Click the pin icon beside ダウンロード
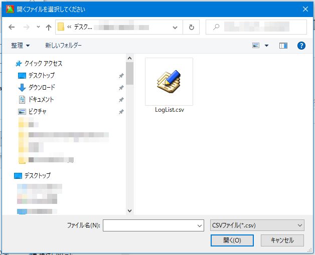315x255 pixels. pos(121,88)
